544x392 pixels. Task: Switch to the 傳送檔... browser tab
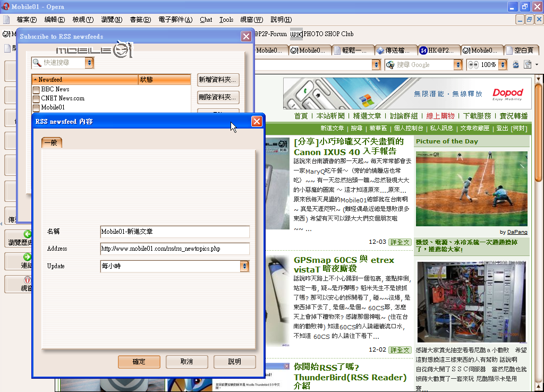click(396, 50)
